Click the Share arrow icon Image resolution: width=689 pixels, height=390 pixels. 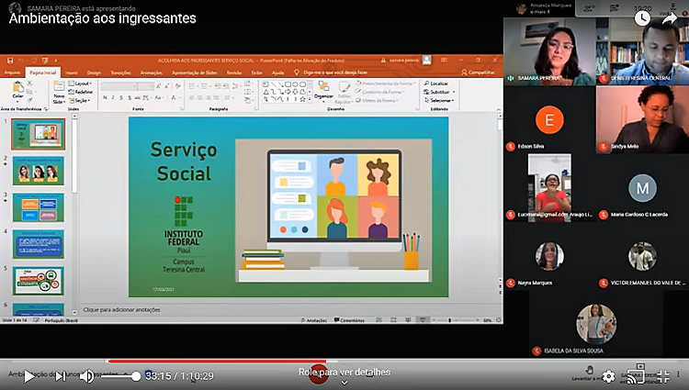pyautogui.click(x=669, y=18)
